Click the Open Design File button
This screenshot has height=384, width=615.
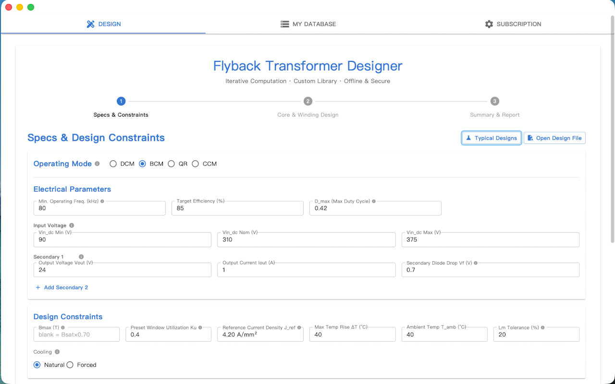point(554,138)
